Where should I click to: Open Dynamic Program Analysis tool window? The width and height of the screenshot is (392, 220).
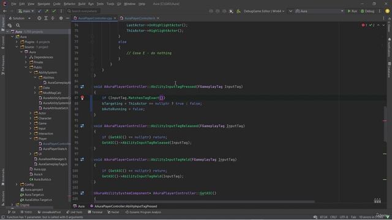[x=143, y=212]
